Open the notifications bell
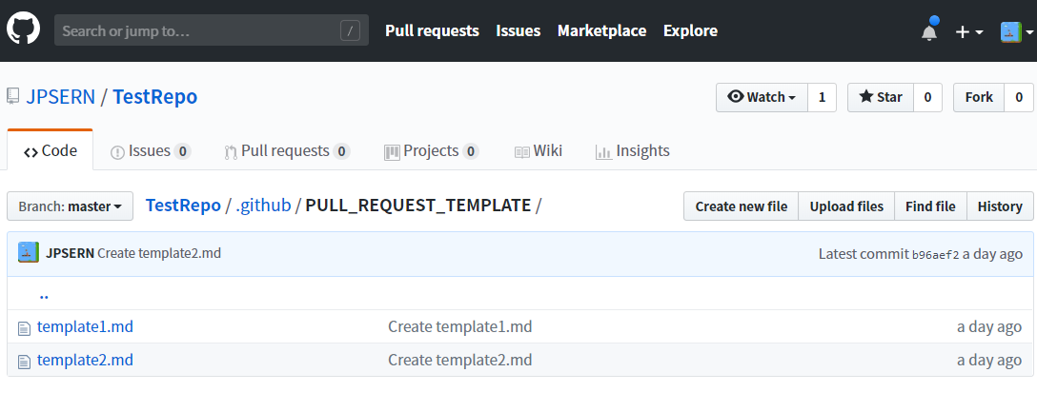Screen dimensions: 1037x412 click(x=929, y=31)
